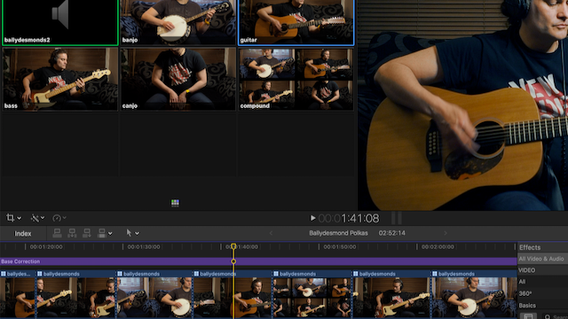Open the timeline Index
The height and width of the screenshot is (319, 568).
[22, 234]
